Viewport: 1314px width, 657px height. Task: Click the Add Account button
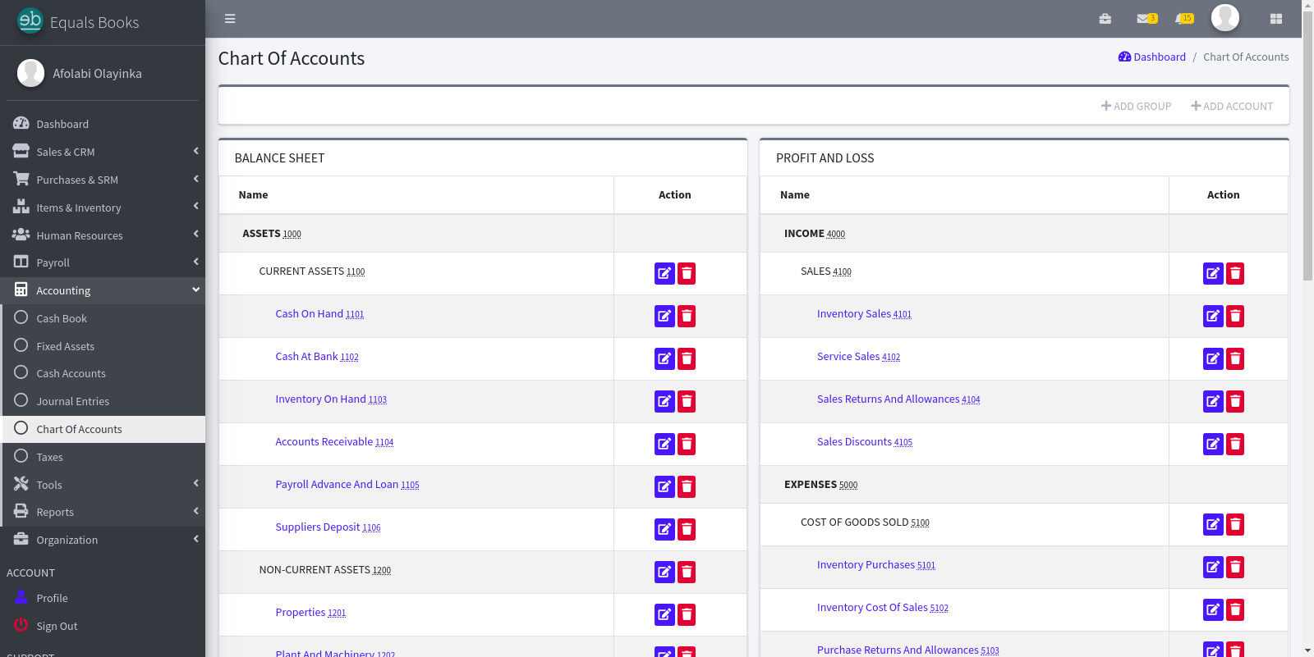(x=1232, y=106)
